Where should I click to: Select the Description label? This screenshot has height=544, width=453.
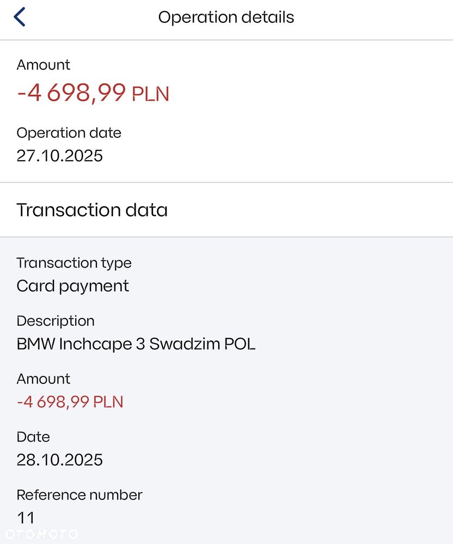tap(56, 321)
